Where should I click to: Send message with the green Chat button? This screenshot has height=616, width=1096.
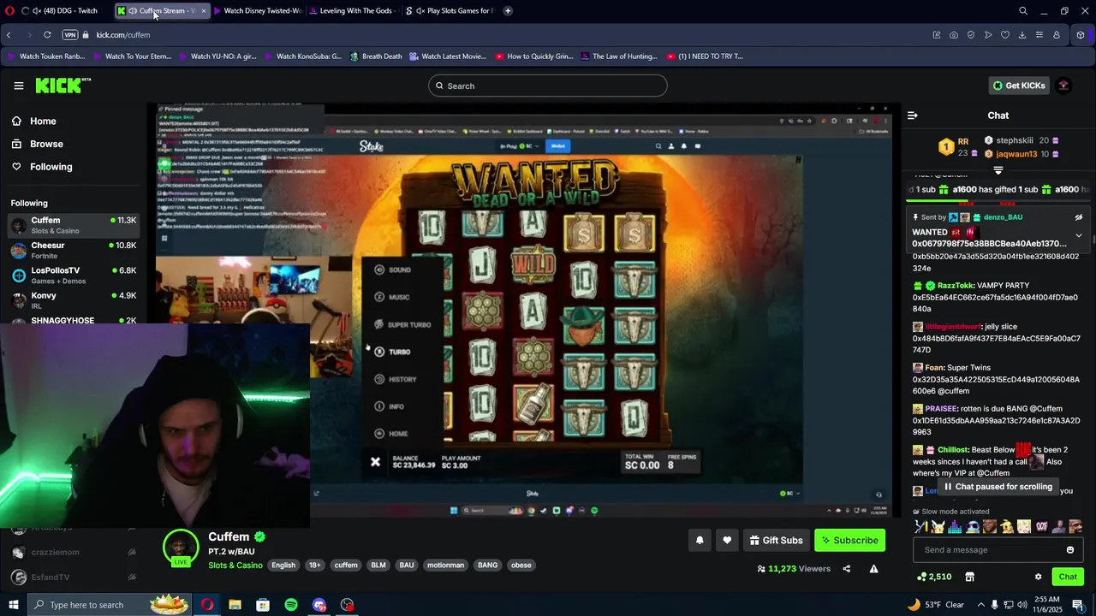1068,577
